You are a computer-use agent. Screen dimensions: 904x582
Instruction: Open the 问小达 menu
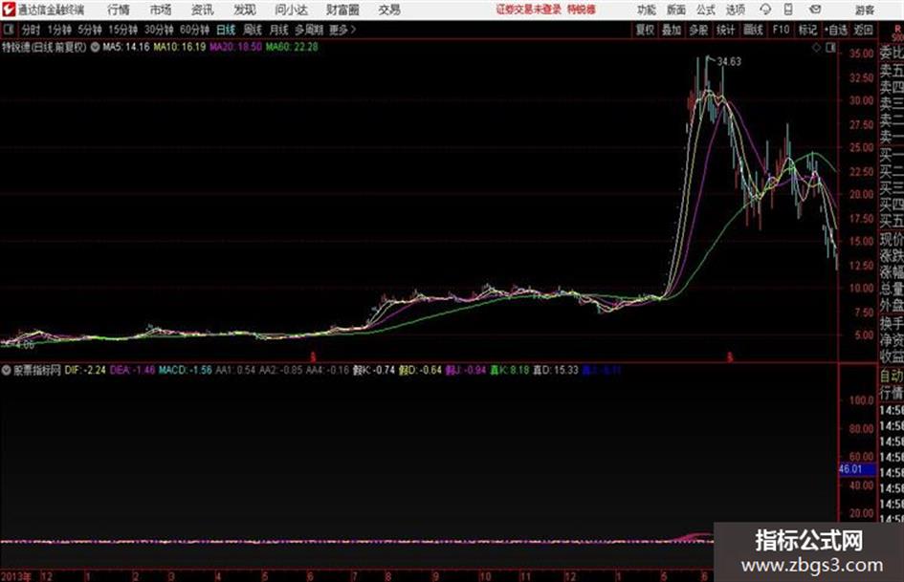(x=291, y=10)
